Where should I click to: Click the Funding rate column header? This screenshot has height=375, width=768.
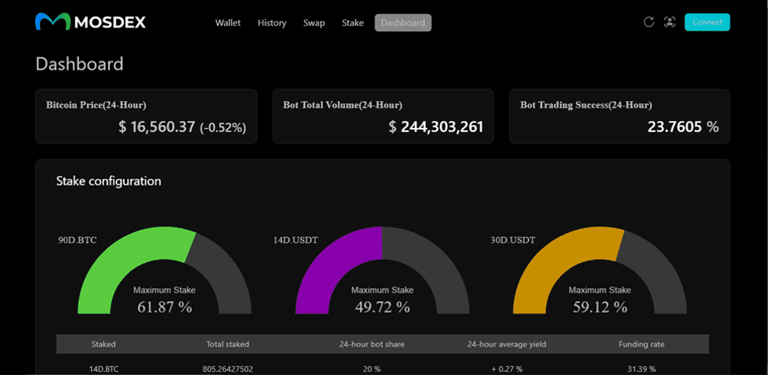642,344
